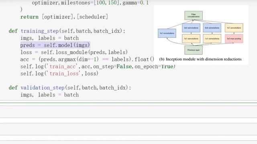Click the Inception module diagram image
Image resolution: width=257 pixels, height=144 pixels.
click(x=201, y=35)
